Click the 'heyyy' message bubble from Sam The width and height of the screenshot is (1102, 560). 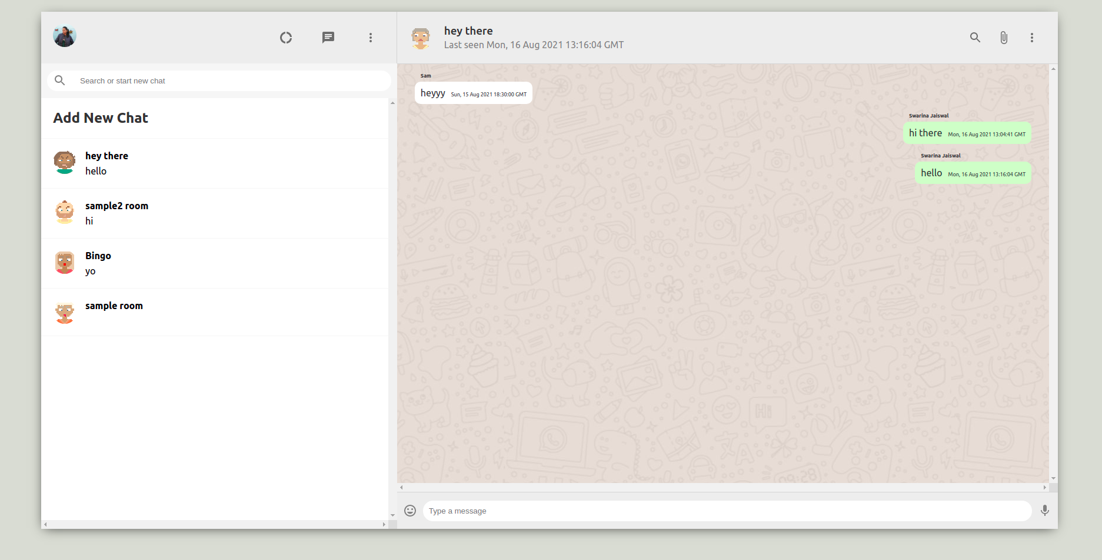(473, 92)
